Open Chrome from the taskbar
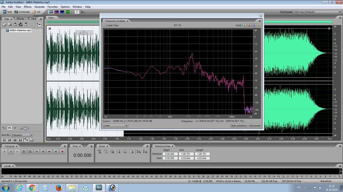This screenshot has width=343, height=192. pos(32,188)
